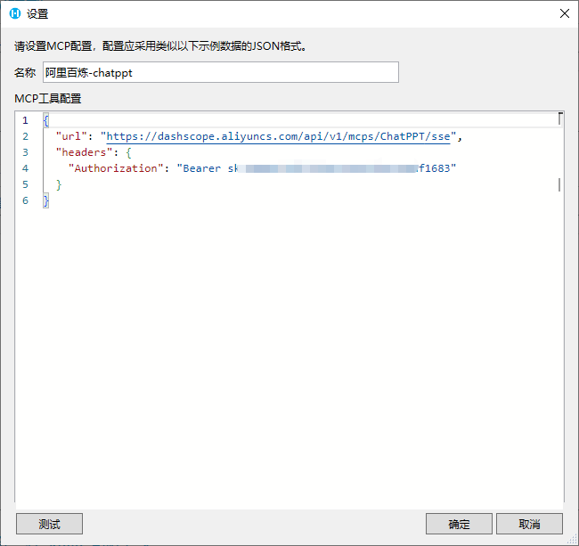
Task: Click line number 2 in gutter
Action: (x=25, y=136)
